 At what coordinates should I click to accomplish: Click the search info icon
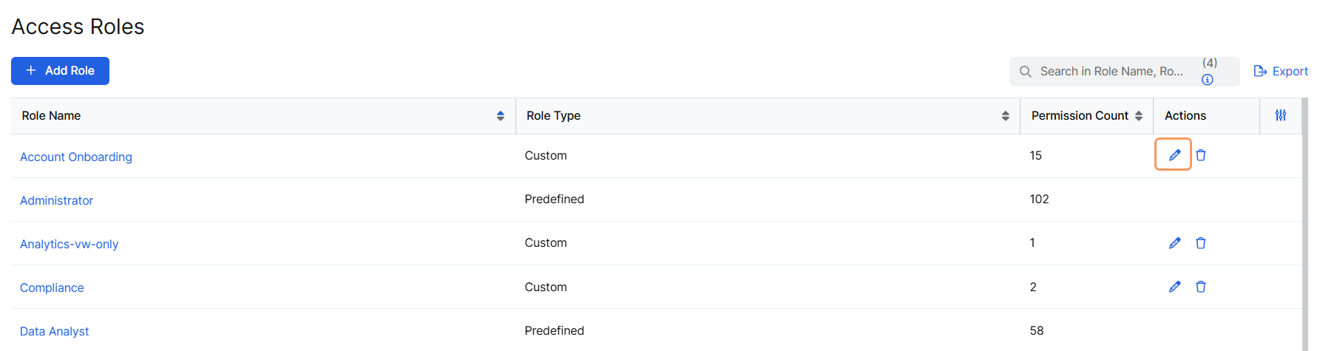[x=1208, y=80]
